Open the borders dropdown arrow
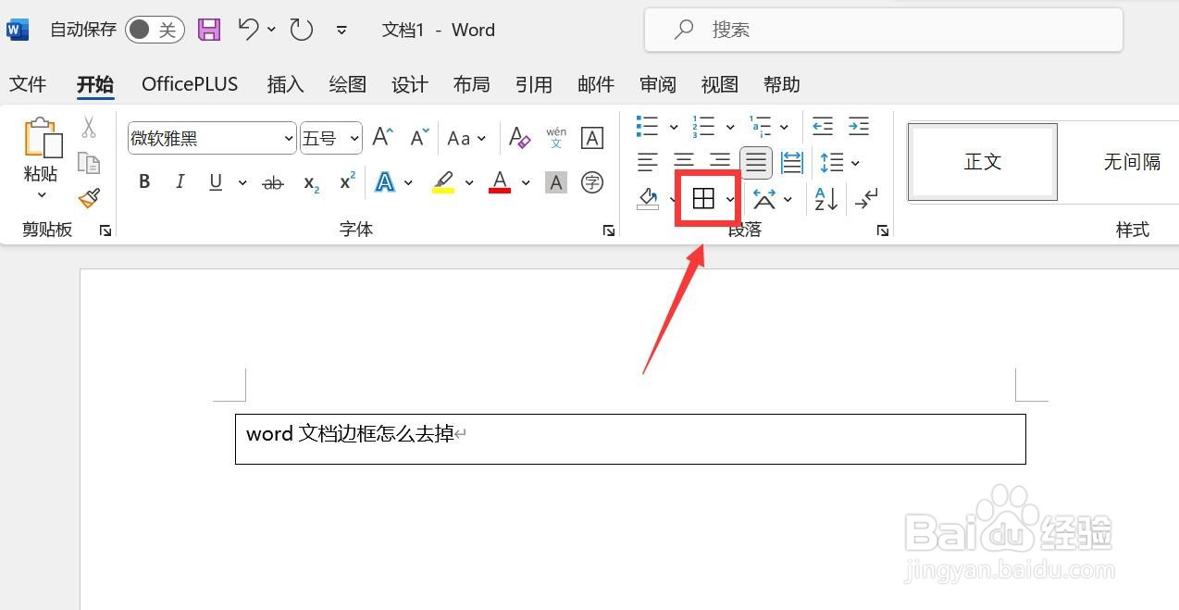Screen dimensions: 1179x610 tap(728, 199)
